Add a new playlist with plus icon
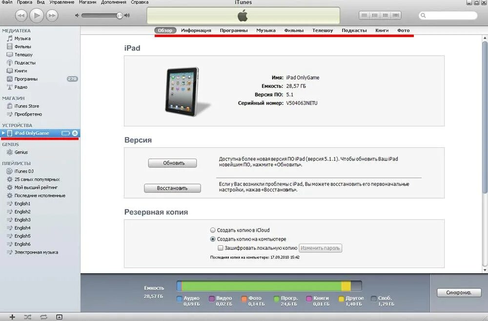 pyautogui.click(x=12, y=317)
